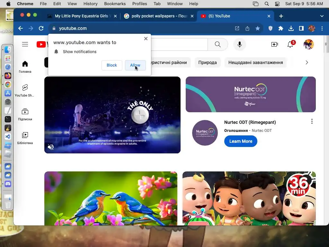Open YouTube Shorts in sidebar
This screenshot has height=247, width=329.
25,90
